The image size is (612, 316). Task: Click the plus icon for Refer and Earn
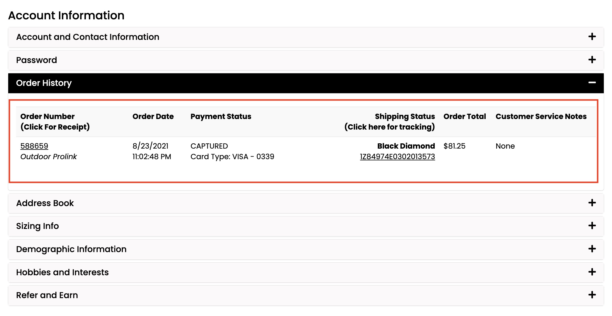pos(592,295)
